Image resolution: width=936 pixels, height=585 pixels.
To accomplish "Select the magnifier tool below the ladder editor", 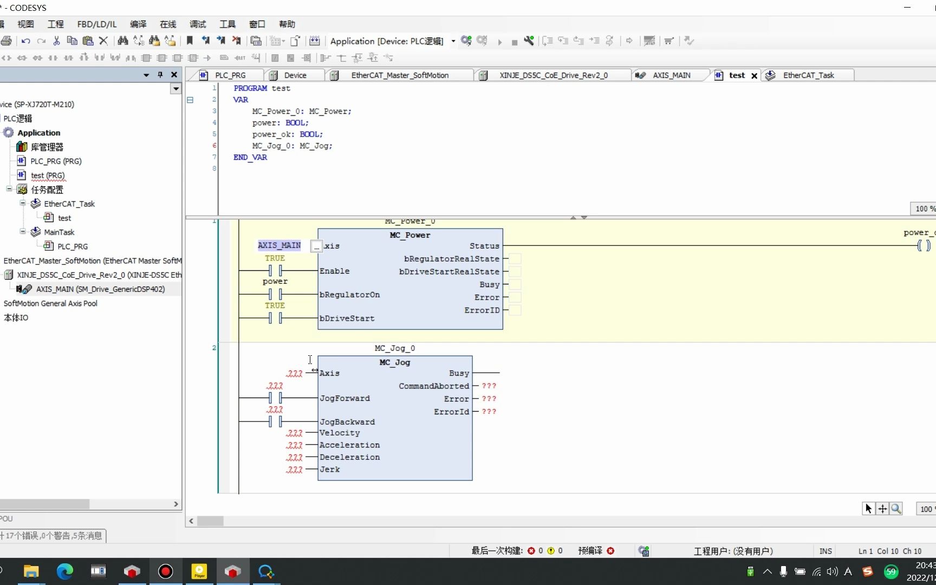I will click(896, 509).
